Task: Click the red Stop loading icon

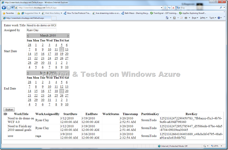Action: point(173,8)
